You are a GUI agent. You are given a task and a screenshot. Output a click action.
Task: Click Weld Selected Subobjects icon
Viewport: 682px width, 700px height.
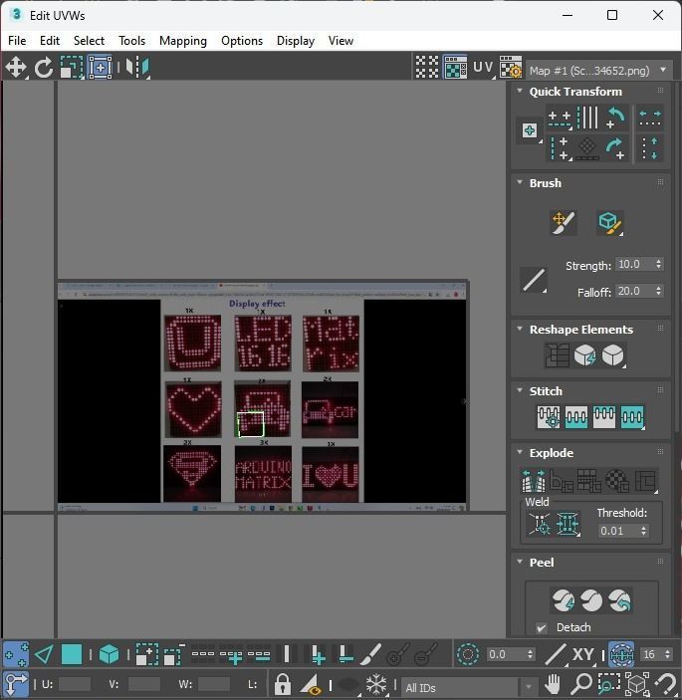click(x=568, y=524)
